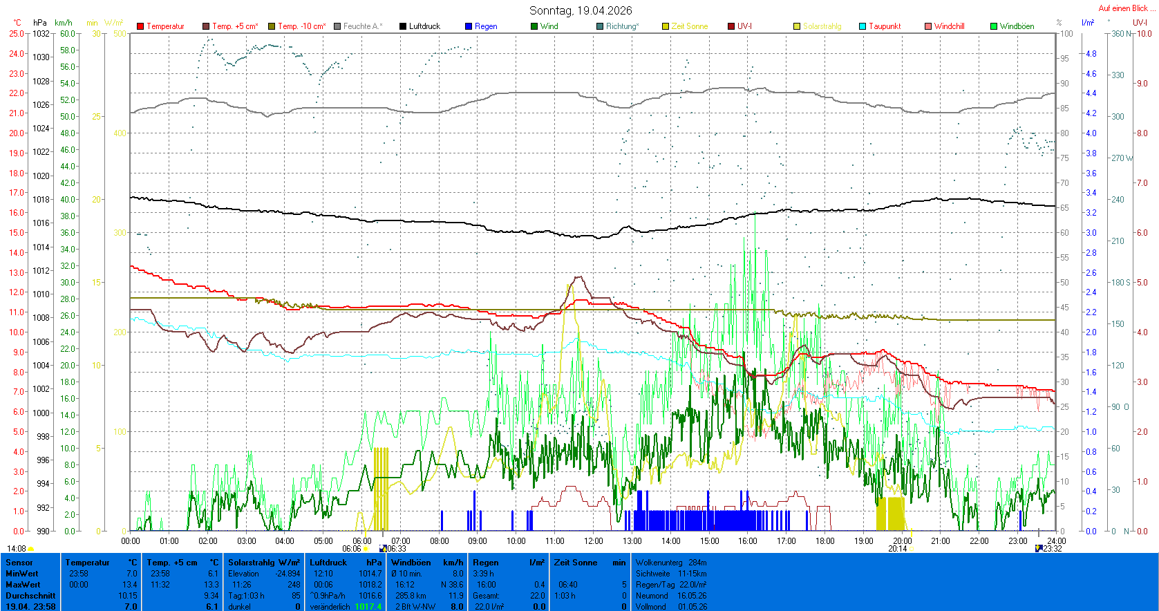
Task: Click the moonset icon near 23:32
Action: [x=1038, y=549]
